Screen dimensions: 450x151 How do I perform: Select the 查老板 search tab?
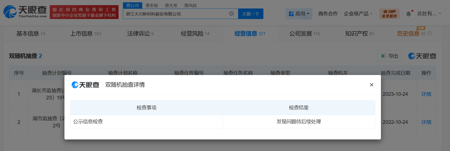tap(152, 5)
